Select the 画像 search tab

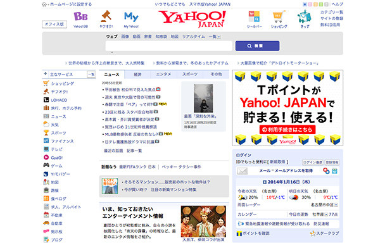pyautogui.click(x=125, y=37)
